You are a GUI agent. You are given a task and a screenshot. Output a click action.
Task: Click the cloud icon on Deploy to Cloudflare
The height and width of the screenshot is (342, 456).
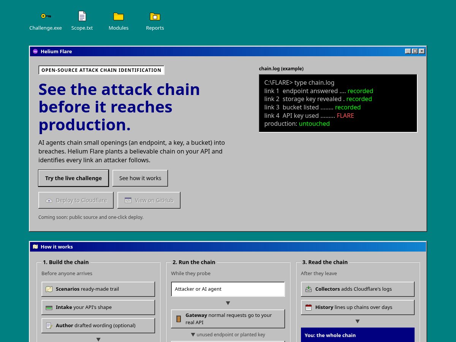49,200
